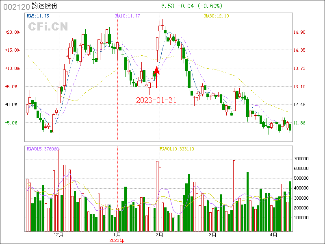Click the MA10:11.77 indicator label
This screenshot has height=244, width=325.
click(x=128, y=16)
